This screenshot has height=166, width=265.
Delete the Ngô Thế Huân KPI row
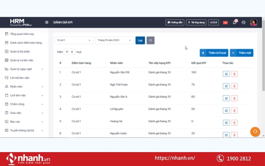click(235, 86)
